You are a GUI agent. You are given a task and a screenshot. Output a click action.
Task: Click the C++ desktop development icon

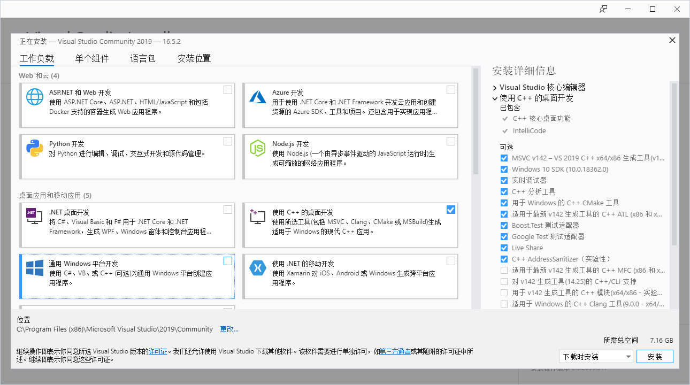point(258,216)
